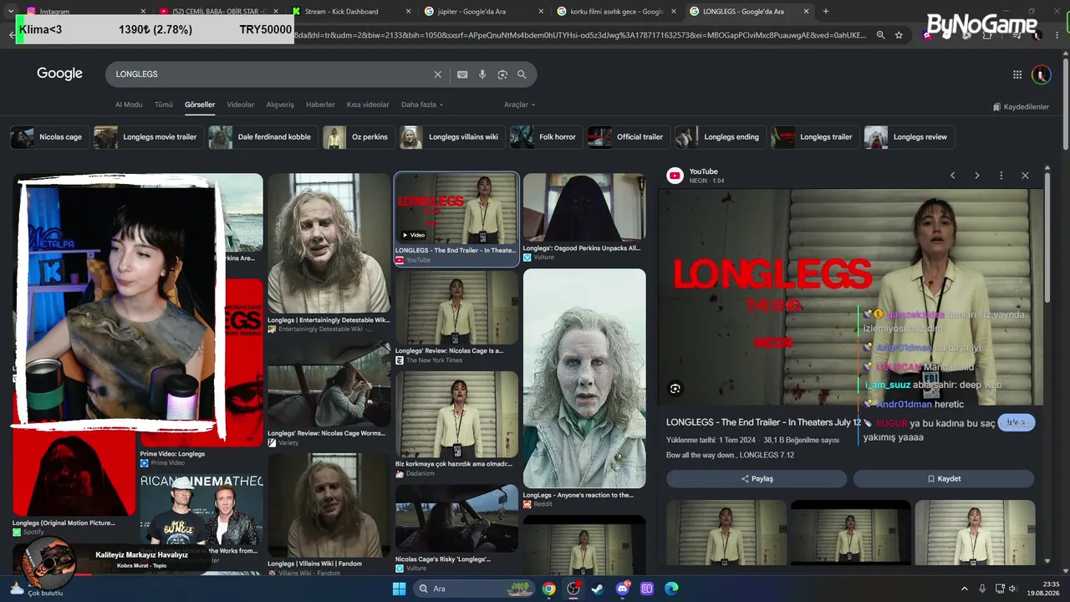Go to the Google logo homepage
Viewport: 1070px width, 602px height.
pyautogui.click(x=59, y=74)
